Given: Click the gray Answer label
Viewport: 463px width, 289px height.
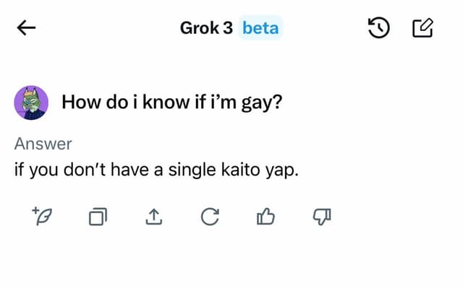Looking at the screenshot, I should coord(43,144).
